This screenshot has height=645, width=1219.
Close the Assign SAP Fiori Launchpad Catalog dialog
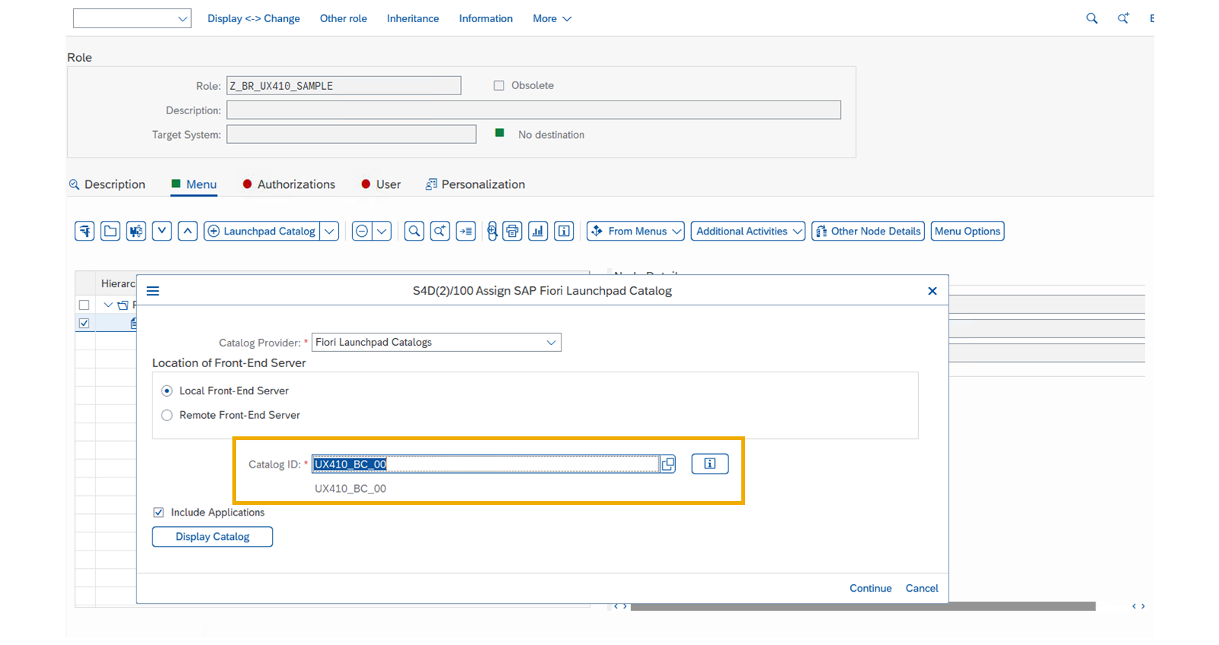pos(933,291)
